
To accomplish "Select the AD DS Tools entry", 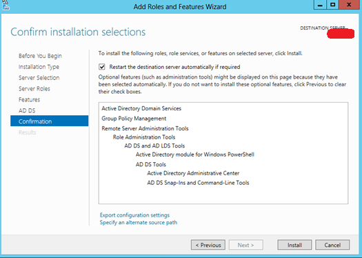I will pos(151,164).
